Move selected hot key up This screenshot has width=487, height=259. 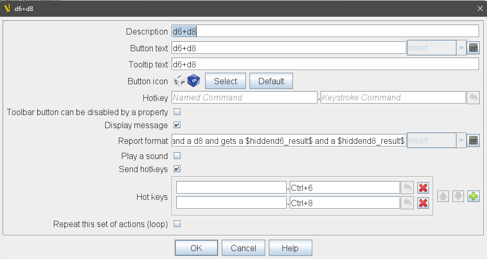(443, 196)
